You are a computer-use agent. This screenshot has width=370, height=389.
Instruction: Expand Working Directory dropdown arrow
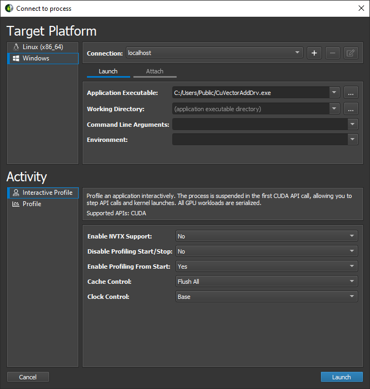pos(334,108)
